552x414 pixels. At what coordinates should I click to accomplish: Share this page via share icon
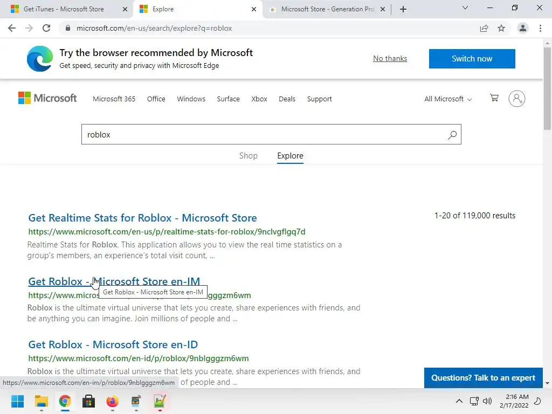[x=484, y=28]
